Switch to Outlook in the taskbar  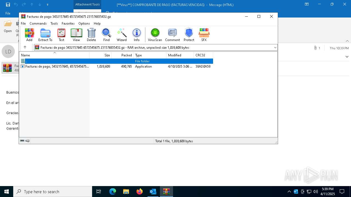(x=153, y=192)
